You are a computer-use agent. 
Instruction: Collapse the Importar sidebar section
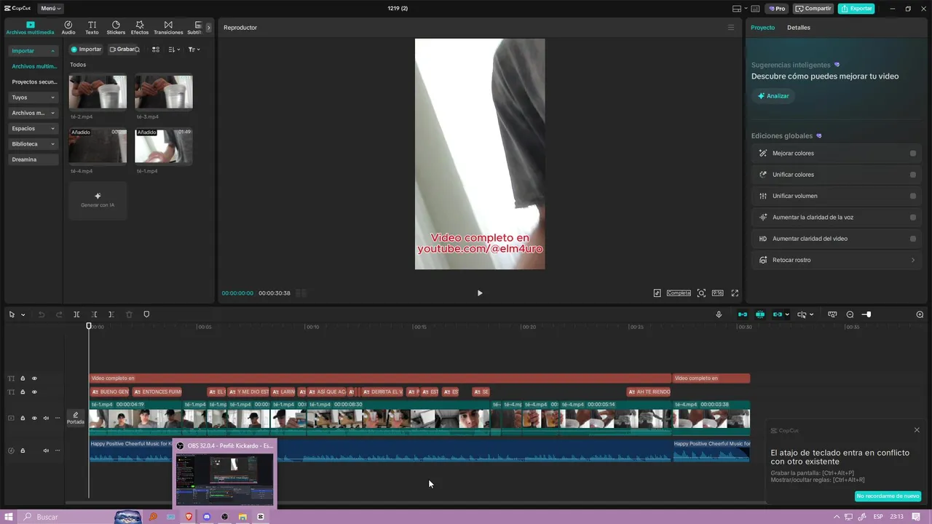pos(33,51)
